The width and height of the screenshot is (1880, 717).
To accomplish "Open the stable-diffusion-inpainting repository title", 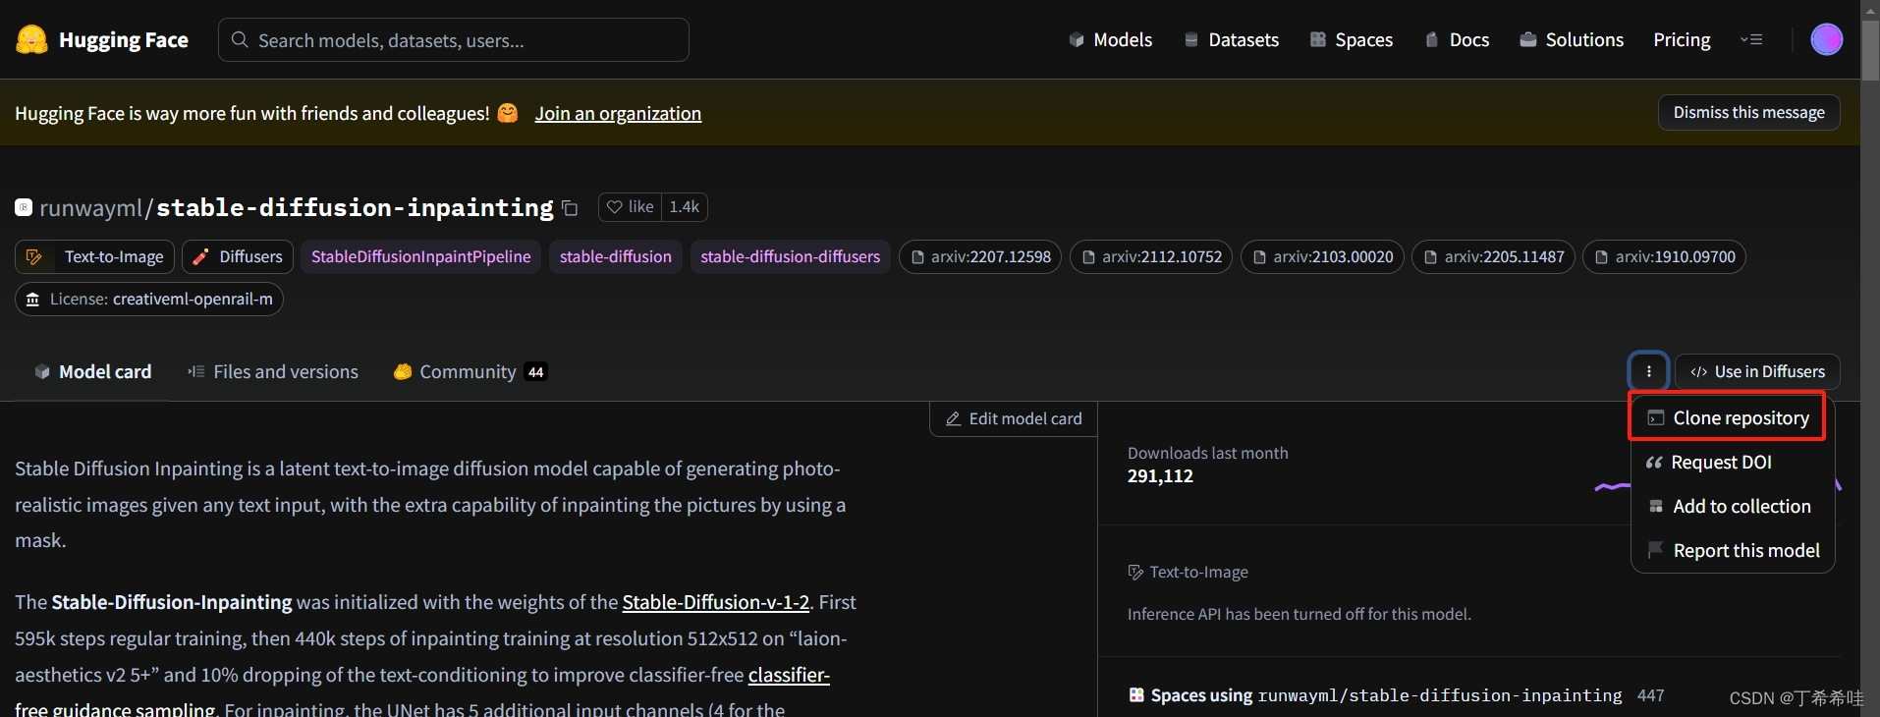I will click(355, 207).
